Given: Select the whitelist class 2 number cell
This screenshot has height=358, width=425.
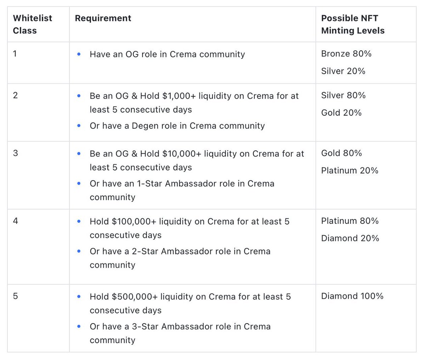Looking at the screenshot, I should click(15, 95).
